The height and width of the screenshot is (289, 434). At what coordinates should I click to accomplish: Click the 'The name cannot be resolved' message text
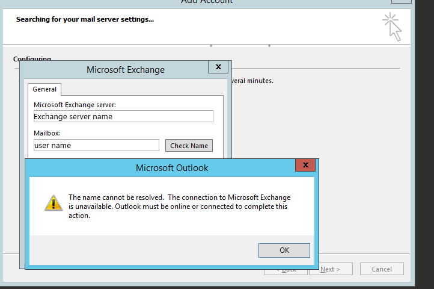[179, 207]
